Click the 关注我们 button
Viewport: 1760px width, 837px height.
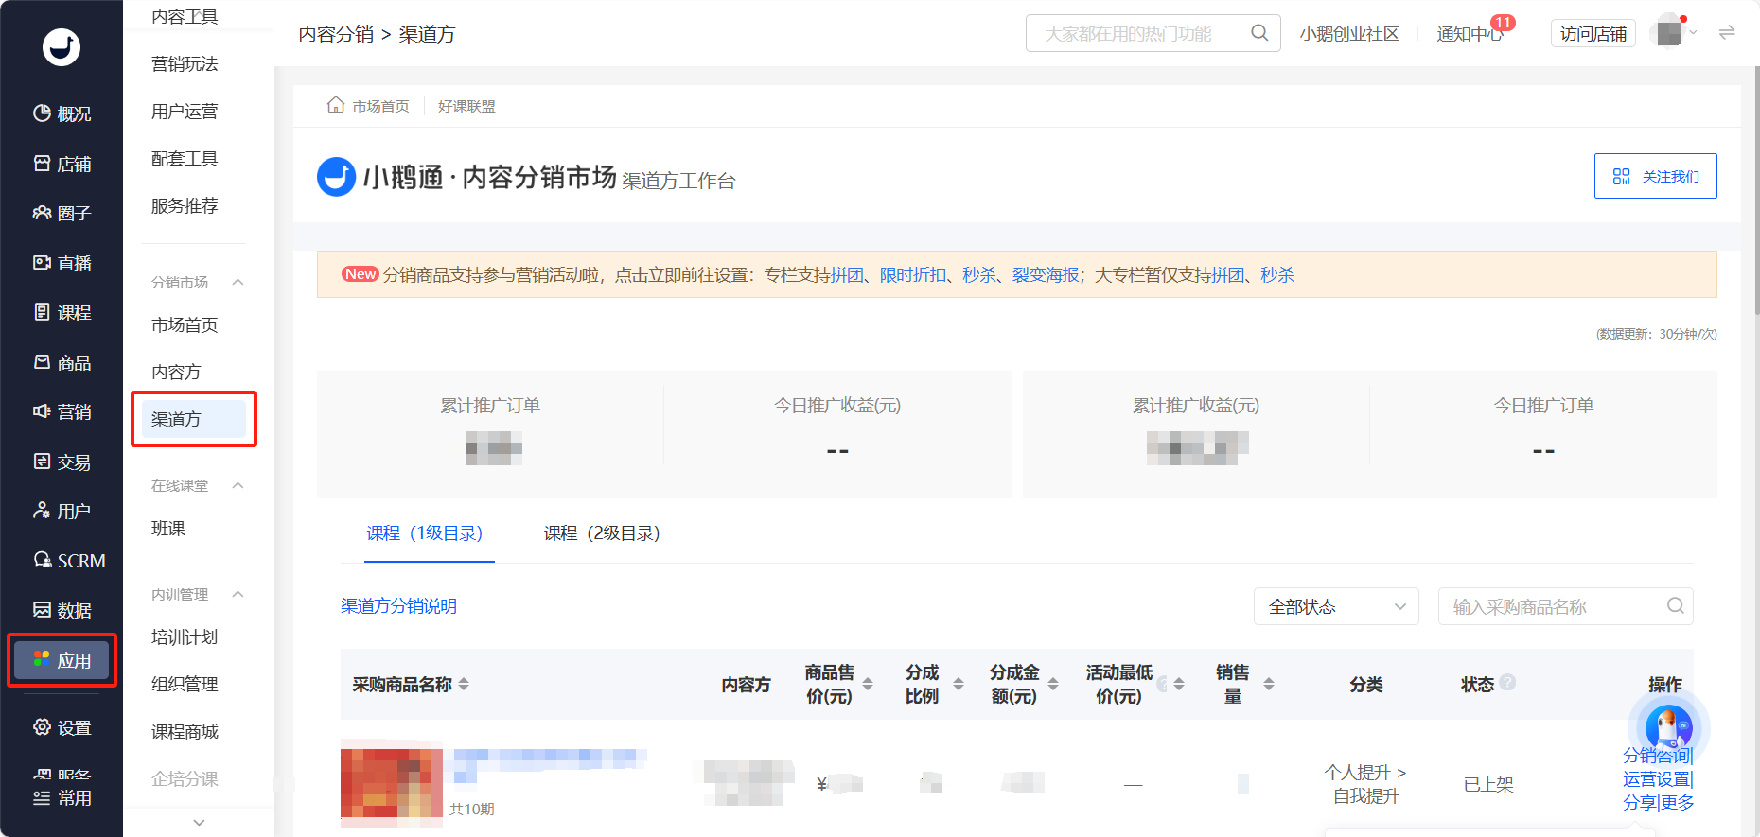pos(1656,176)
